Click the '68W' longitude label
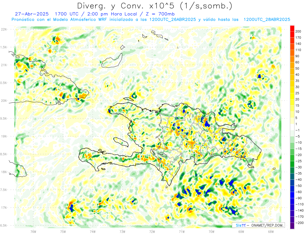The image size is (304, 235). click(x=271, y=231)
